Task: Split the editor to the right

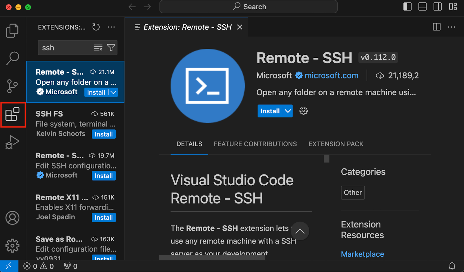Action: pos(437,27)
